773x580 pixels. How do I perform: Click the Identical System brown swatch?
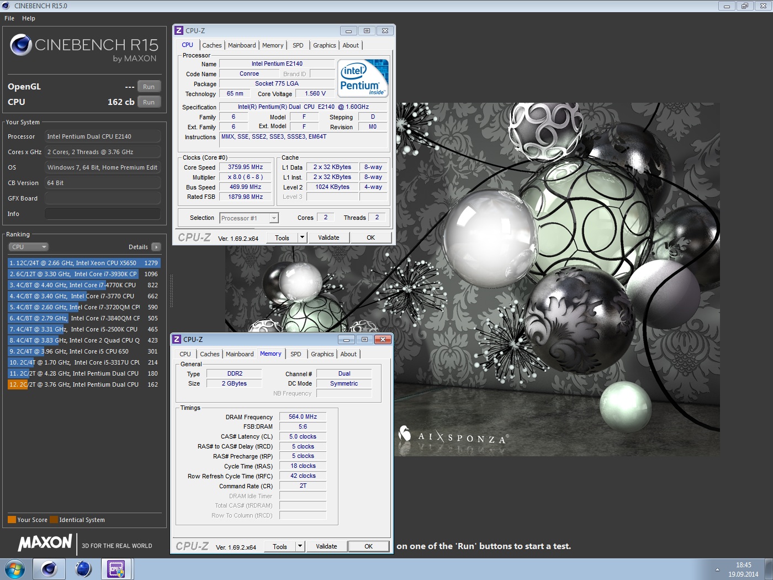tap(54, 520)
